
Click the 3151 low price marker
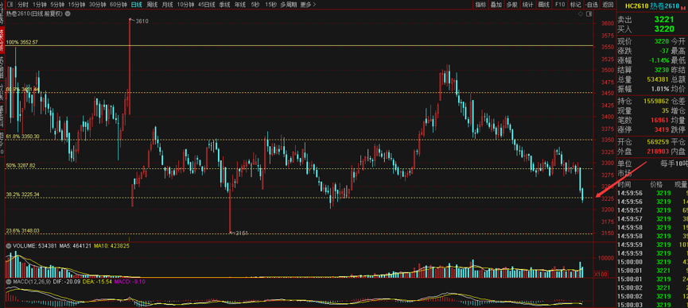[x=242, y=233]
